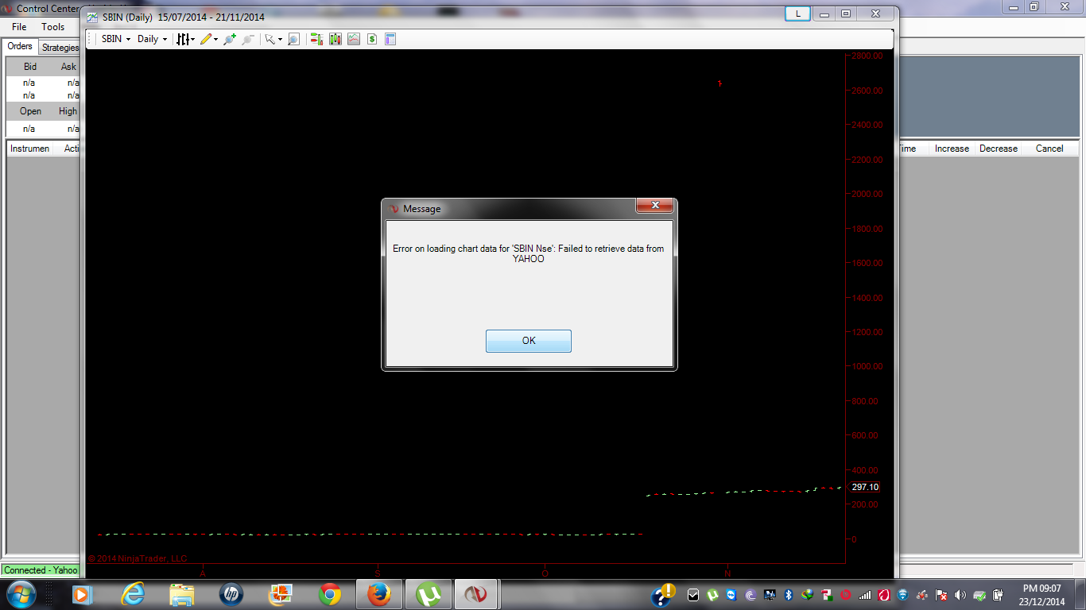1086x610 pixels.
Task: Open the taskbar clock showing 09:07
Action: (1042, 595)
